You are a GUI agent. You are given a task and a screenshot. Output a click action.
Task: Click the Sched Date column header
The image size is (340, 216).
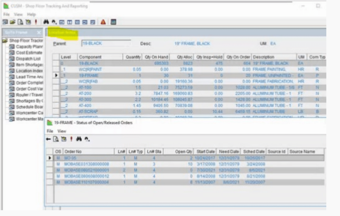254,152
